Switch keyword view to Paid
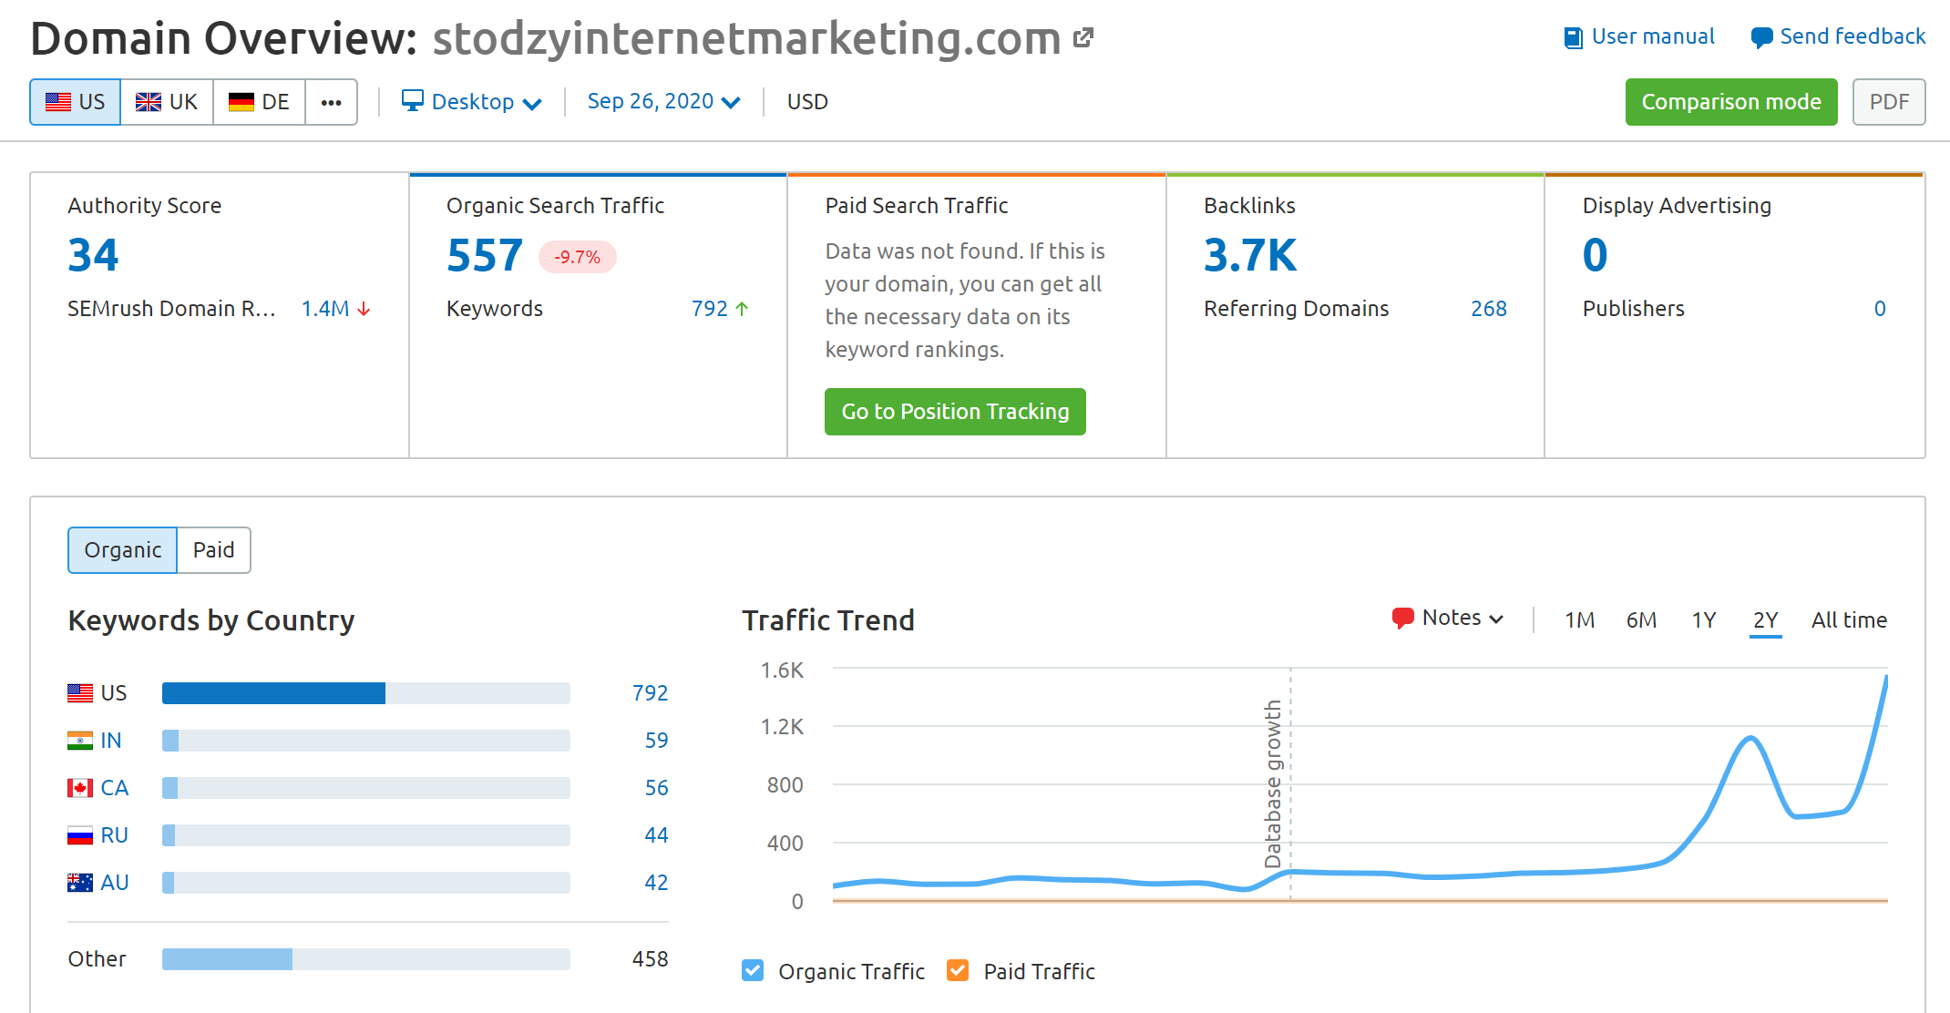 point(213,550)
